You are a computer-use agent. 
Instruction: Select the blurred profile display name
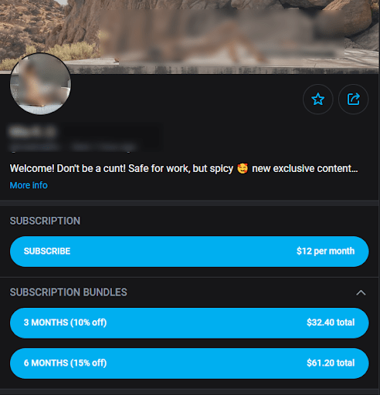32,132
